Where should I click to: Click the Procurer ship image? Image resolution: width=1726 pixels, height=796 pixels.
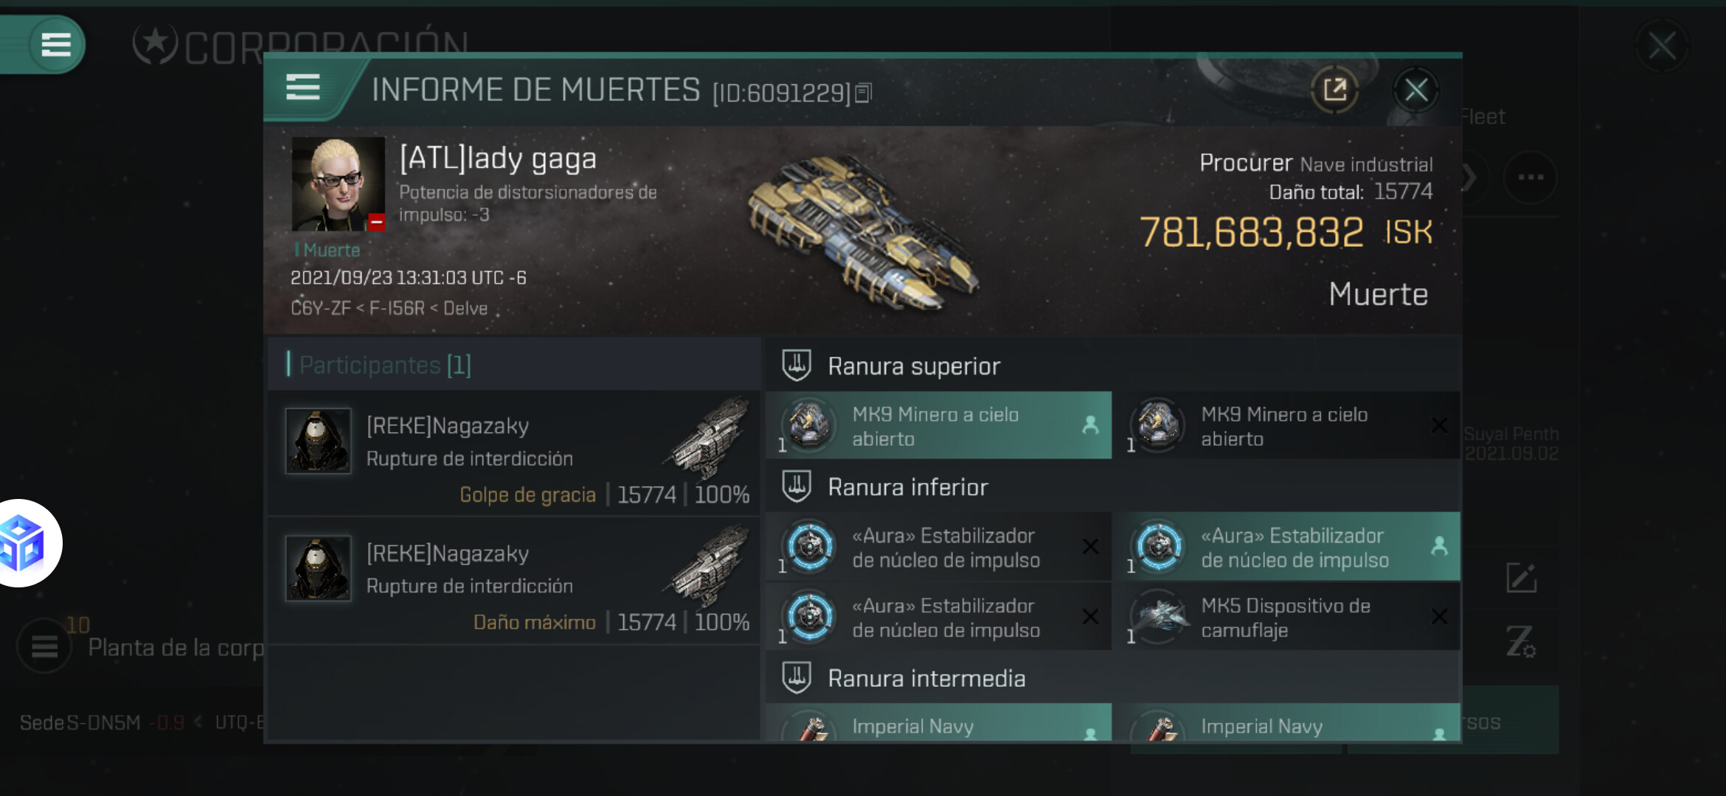pos(862,232)
